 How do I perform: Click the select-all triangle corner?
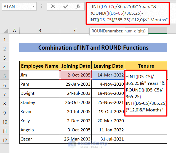[x=6, y=30]
